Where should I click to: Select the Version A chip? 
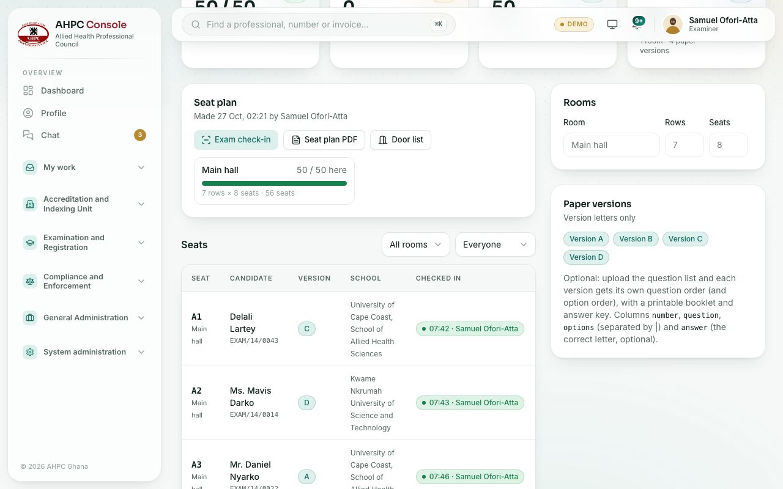coord(586,239)
